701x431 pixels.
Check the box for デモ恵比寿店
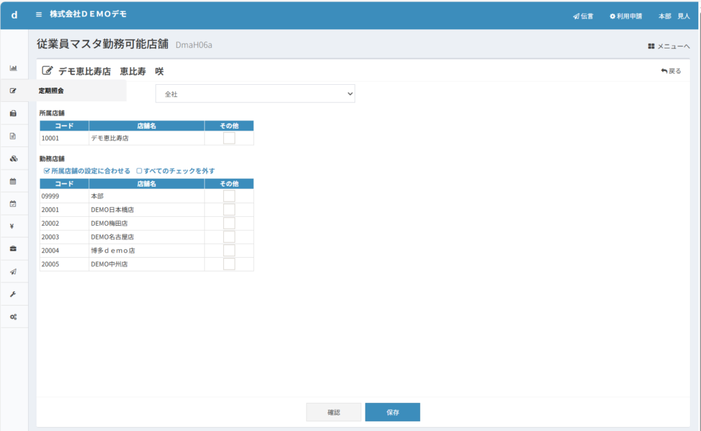point(229,138)
